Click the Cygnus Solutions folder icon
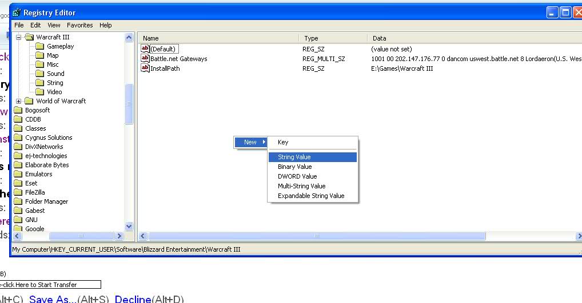582x303 pixels. click(18, 138)
